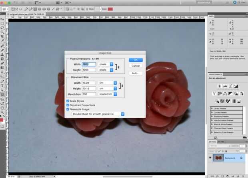Screen dimensions: 248x178
Task: Open the Bicubic resampling method dropdown
Action: tap(98, 114)
